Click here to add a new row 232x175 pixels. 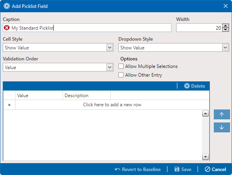[112, 105]
